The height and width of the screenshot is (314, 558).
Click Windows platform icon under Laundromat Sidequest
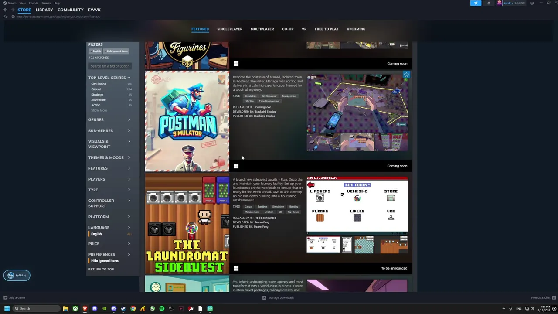[x=236, y=268]
